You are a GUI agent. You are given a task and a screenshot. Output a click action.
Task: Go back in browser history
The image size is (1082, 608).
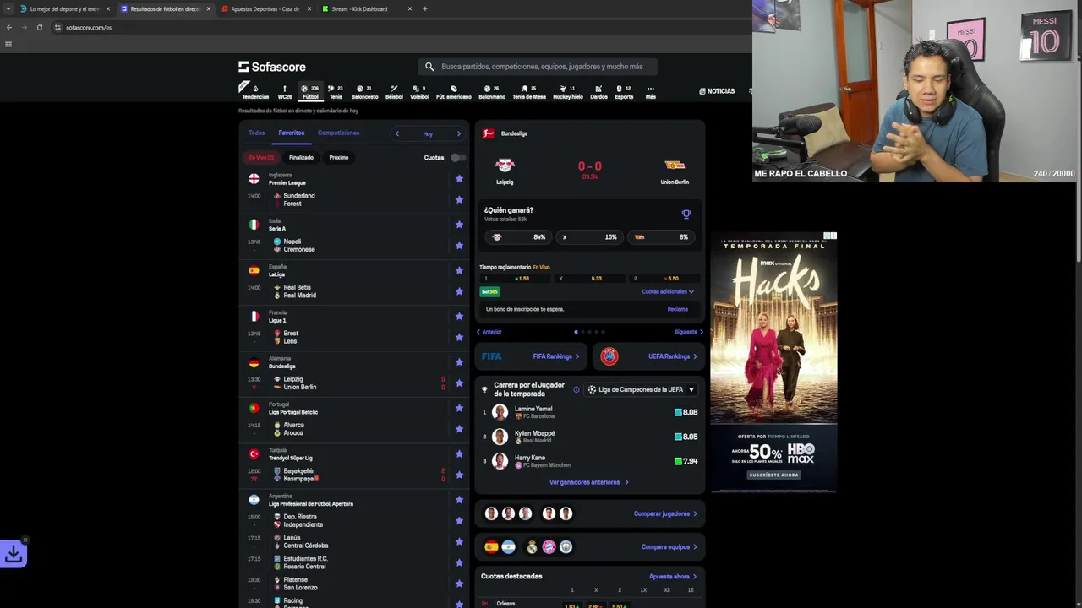pyautogui.click(x=9, y=27)
